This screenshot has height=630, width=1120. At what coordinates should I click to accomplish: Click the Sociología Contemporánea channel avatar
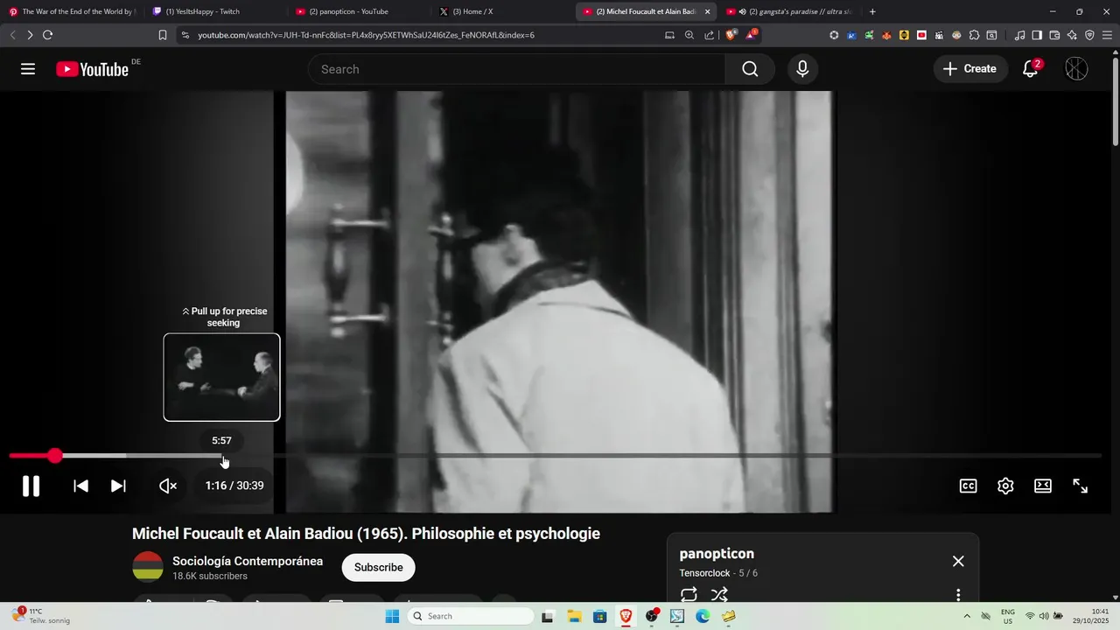click(x=148, y=567)
